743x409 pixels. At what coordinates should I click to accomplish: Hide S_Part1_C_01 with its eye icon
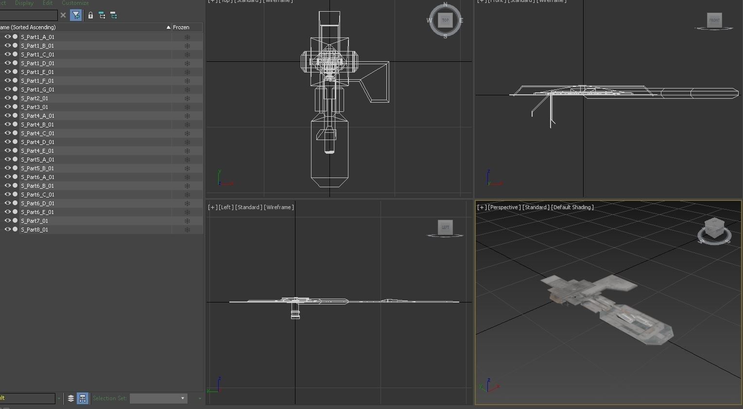click(x=7, y=54)
